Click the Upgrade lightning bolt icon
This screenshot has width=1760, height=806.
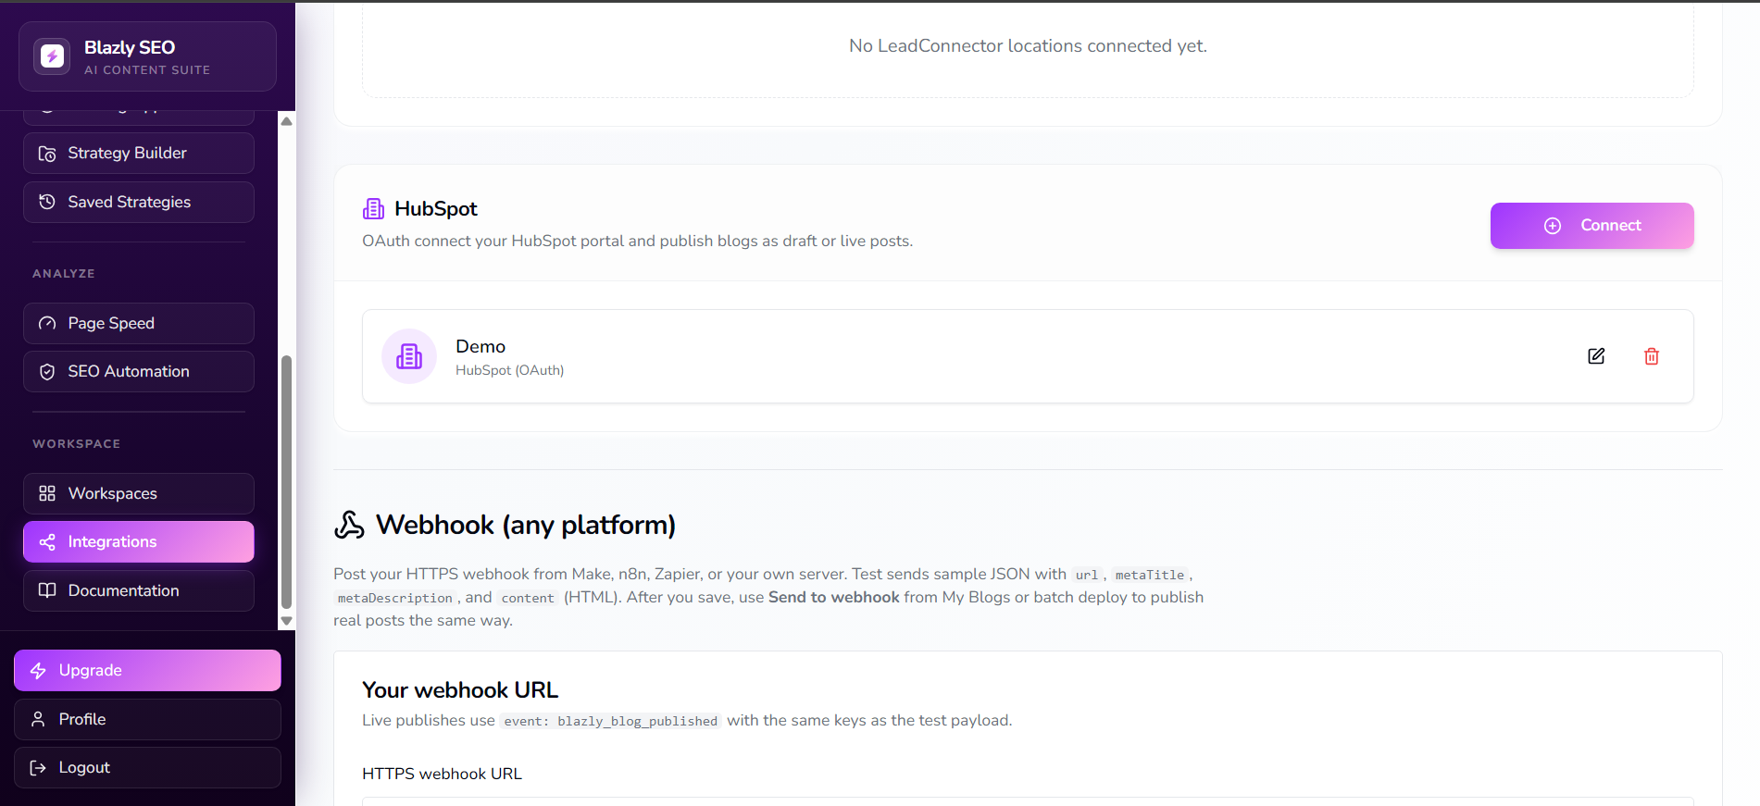click(38, 671)
